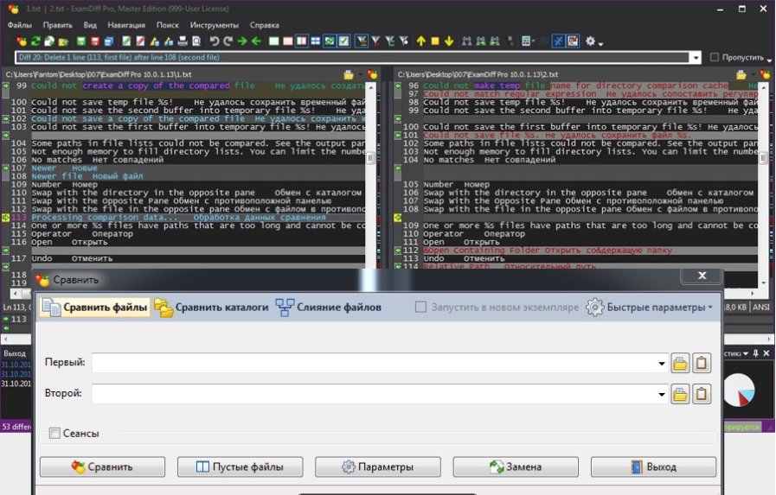
Task: Click the gear Options icon in main toolbar
Action: (590, 41)
